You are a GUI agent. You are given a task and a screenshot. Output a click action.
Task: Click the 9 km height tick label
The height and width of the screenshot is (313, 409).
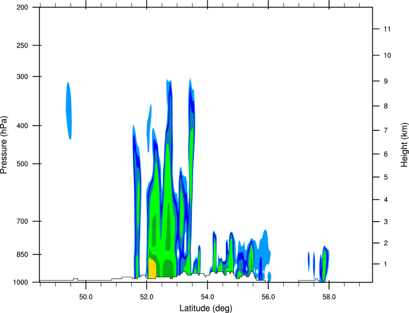pos(386,81)
